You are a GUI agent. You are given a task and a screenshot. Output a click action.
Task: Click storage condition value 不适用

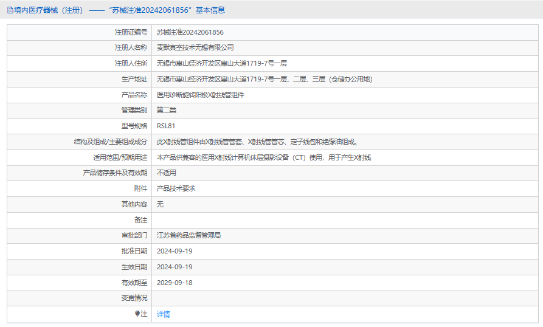pos(166,173)
